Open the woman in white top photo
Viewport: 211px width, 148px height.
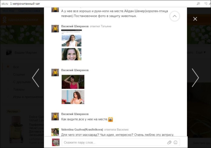click(x=72, y=41)
